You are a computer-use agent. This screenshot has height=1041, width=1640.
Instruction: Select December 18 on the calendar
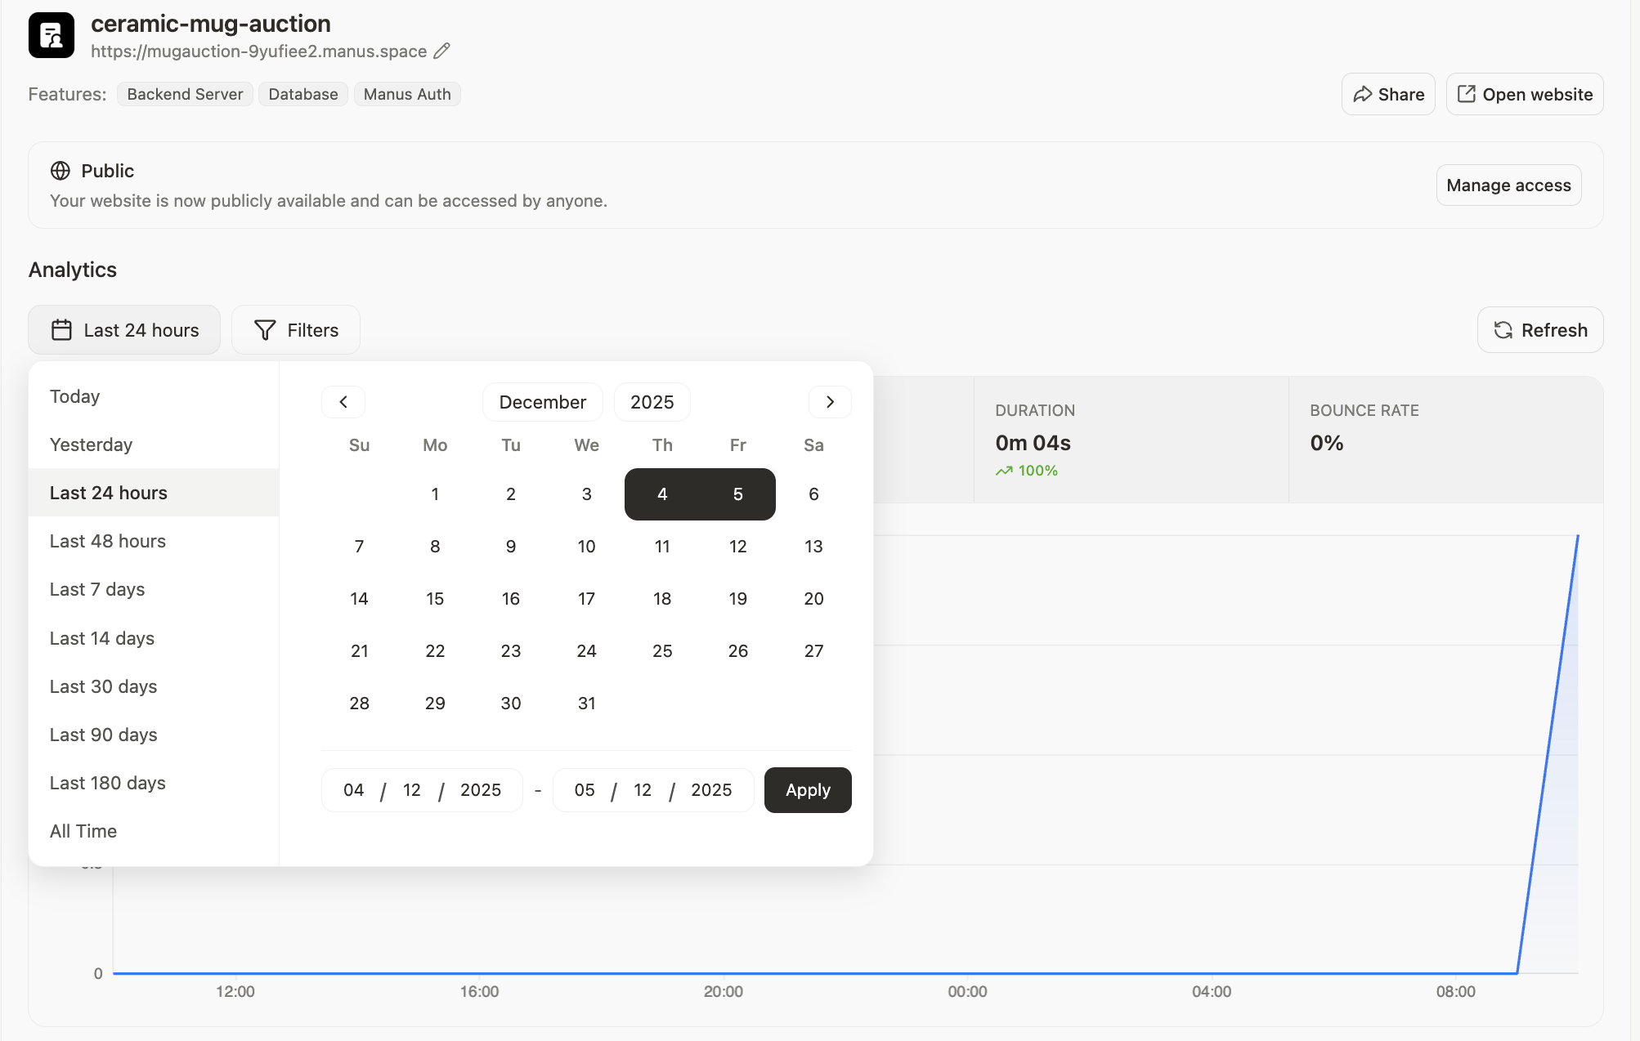[662, 598]
